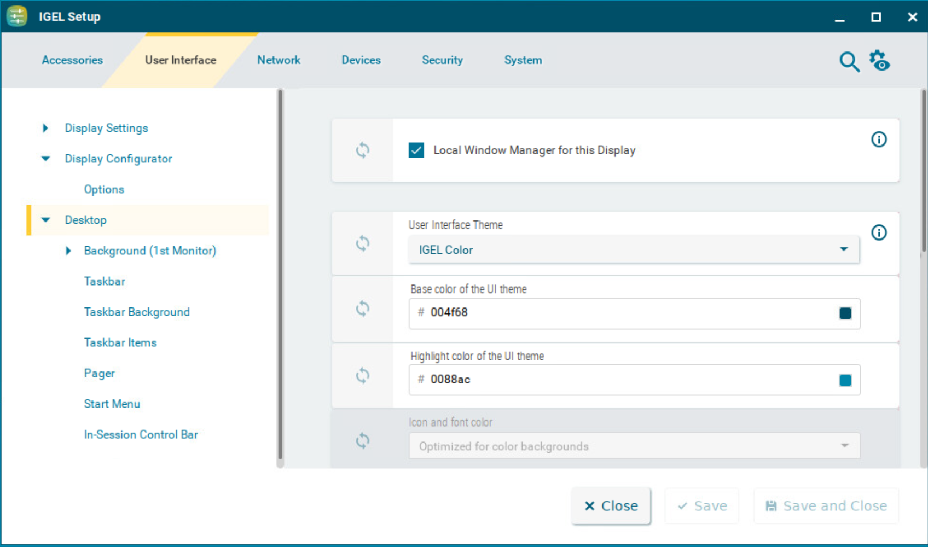The image size is (928, 547).
Task: Reset the highlight color setting icon
Action: tap(362, 375)
